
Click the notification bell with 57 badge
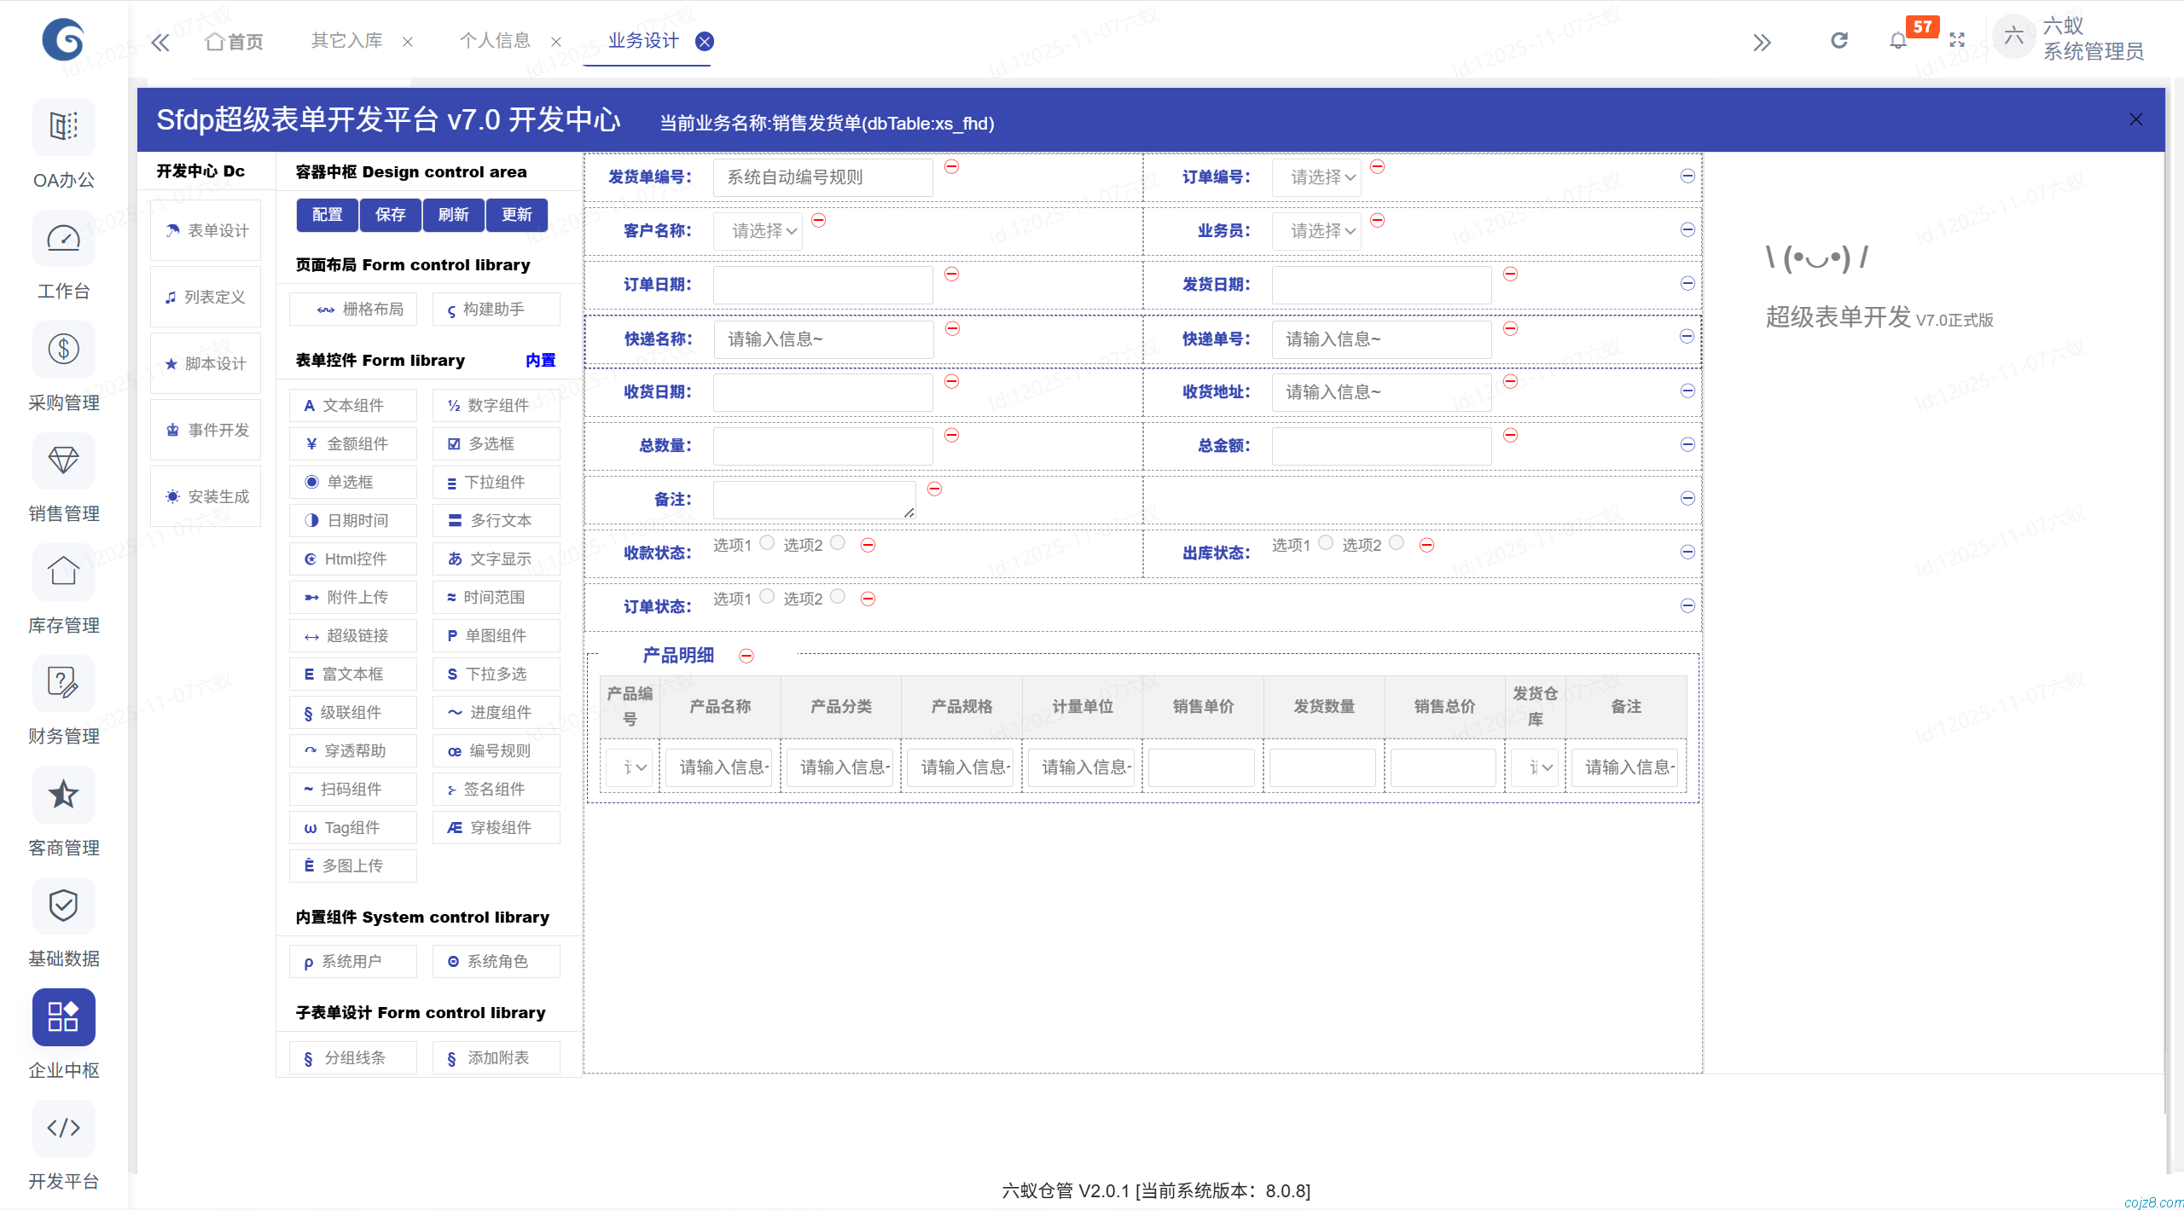point(1896,40)
